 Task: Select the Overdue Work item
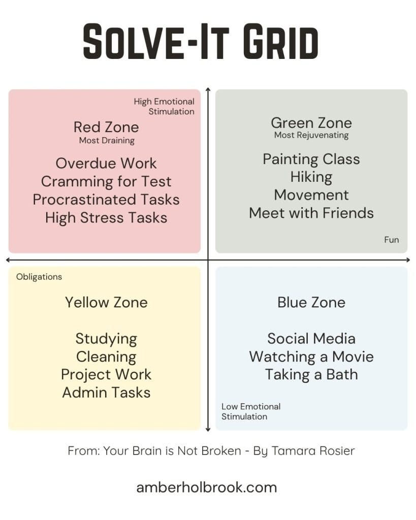[x=106, y=164]
